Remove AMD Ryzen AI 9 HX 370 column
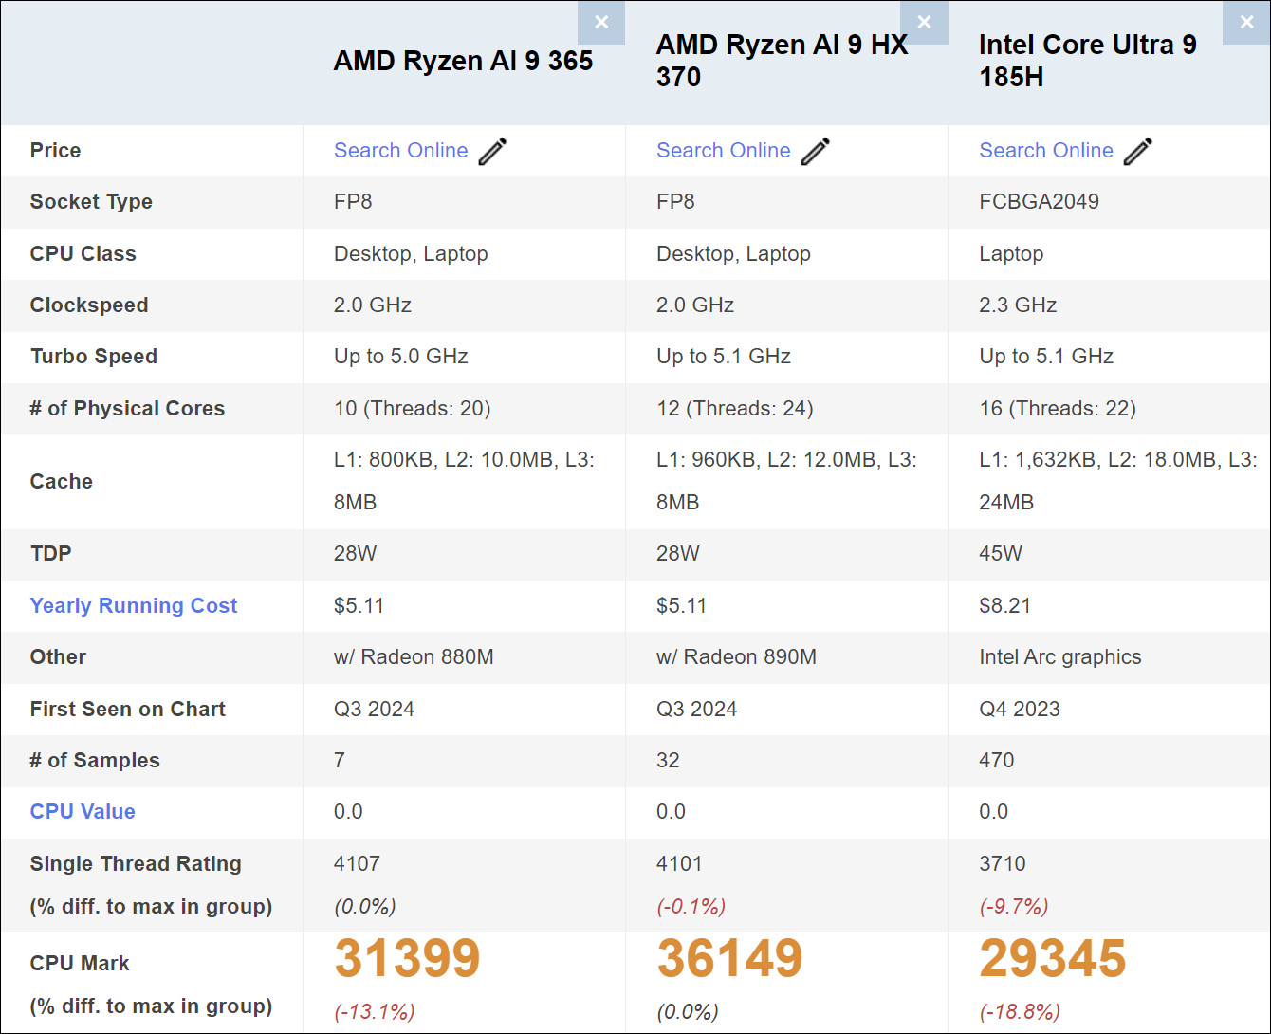This screenshot has width=1271, height=1034. click(925, 23)
